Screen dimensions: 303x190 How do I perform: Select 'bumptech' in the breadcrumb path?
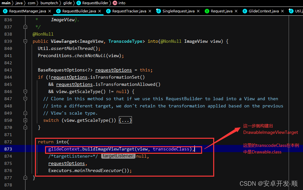coord(49,3)
